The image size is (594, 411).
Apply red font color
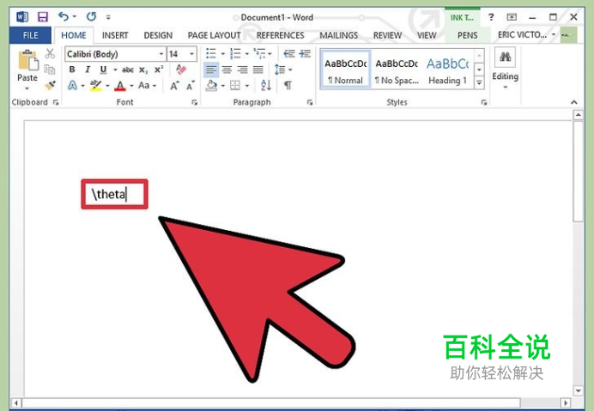(x=120, y=86)
